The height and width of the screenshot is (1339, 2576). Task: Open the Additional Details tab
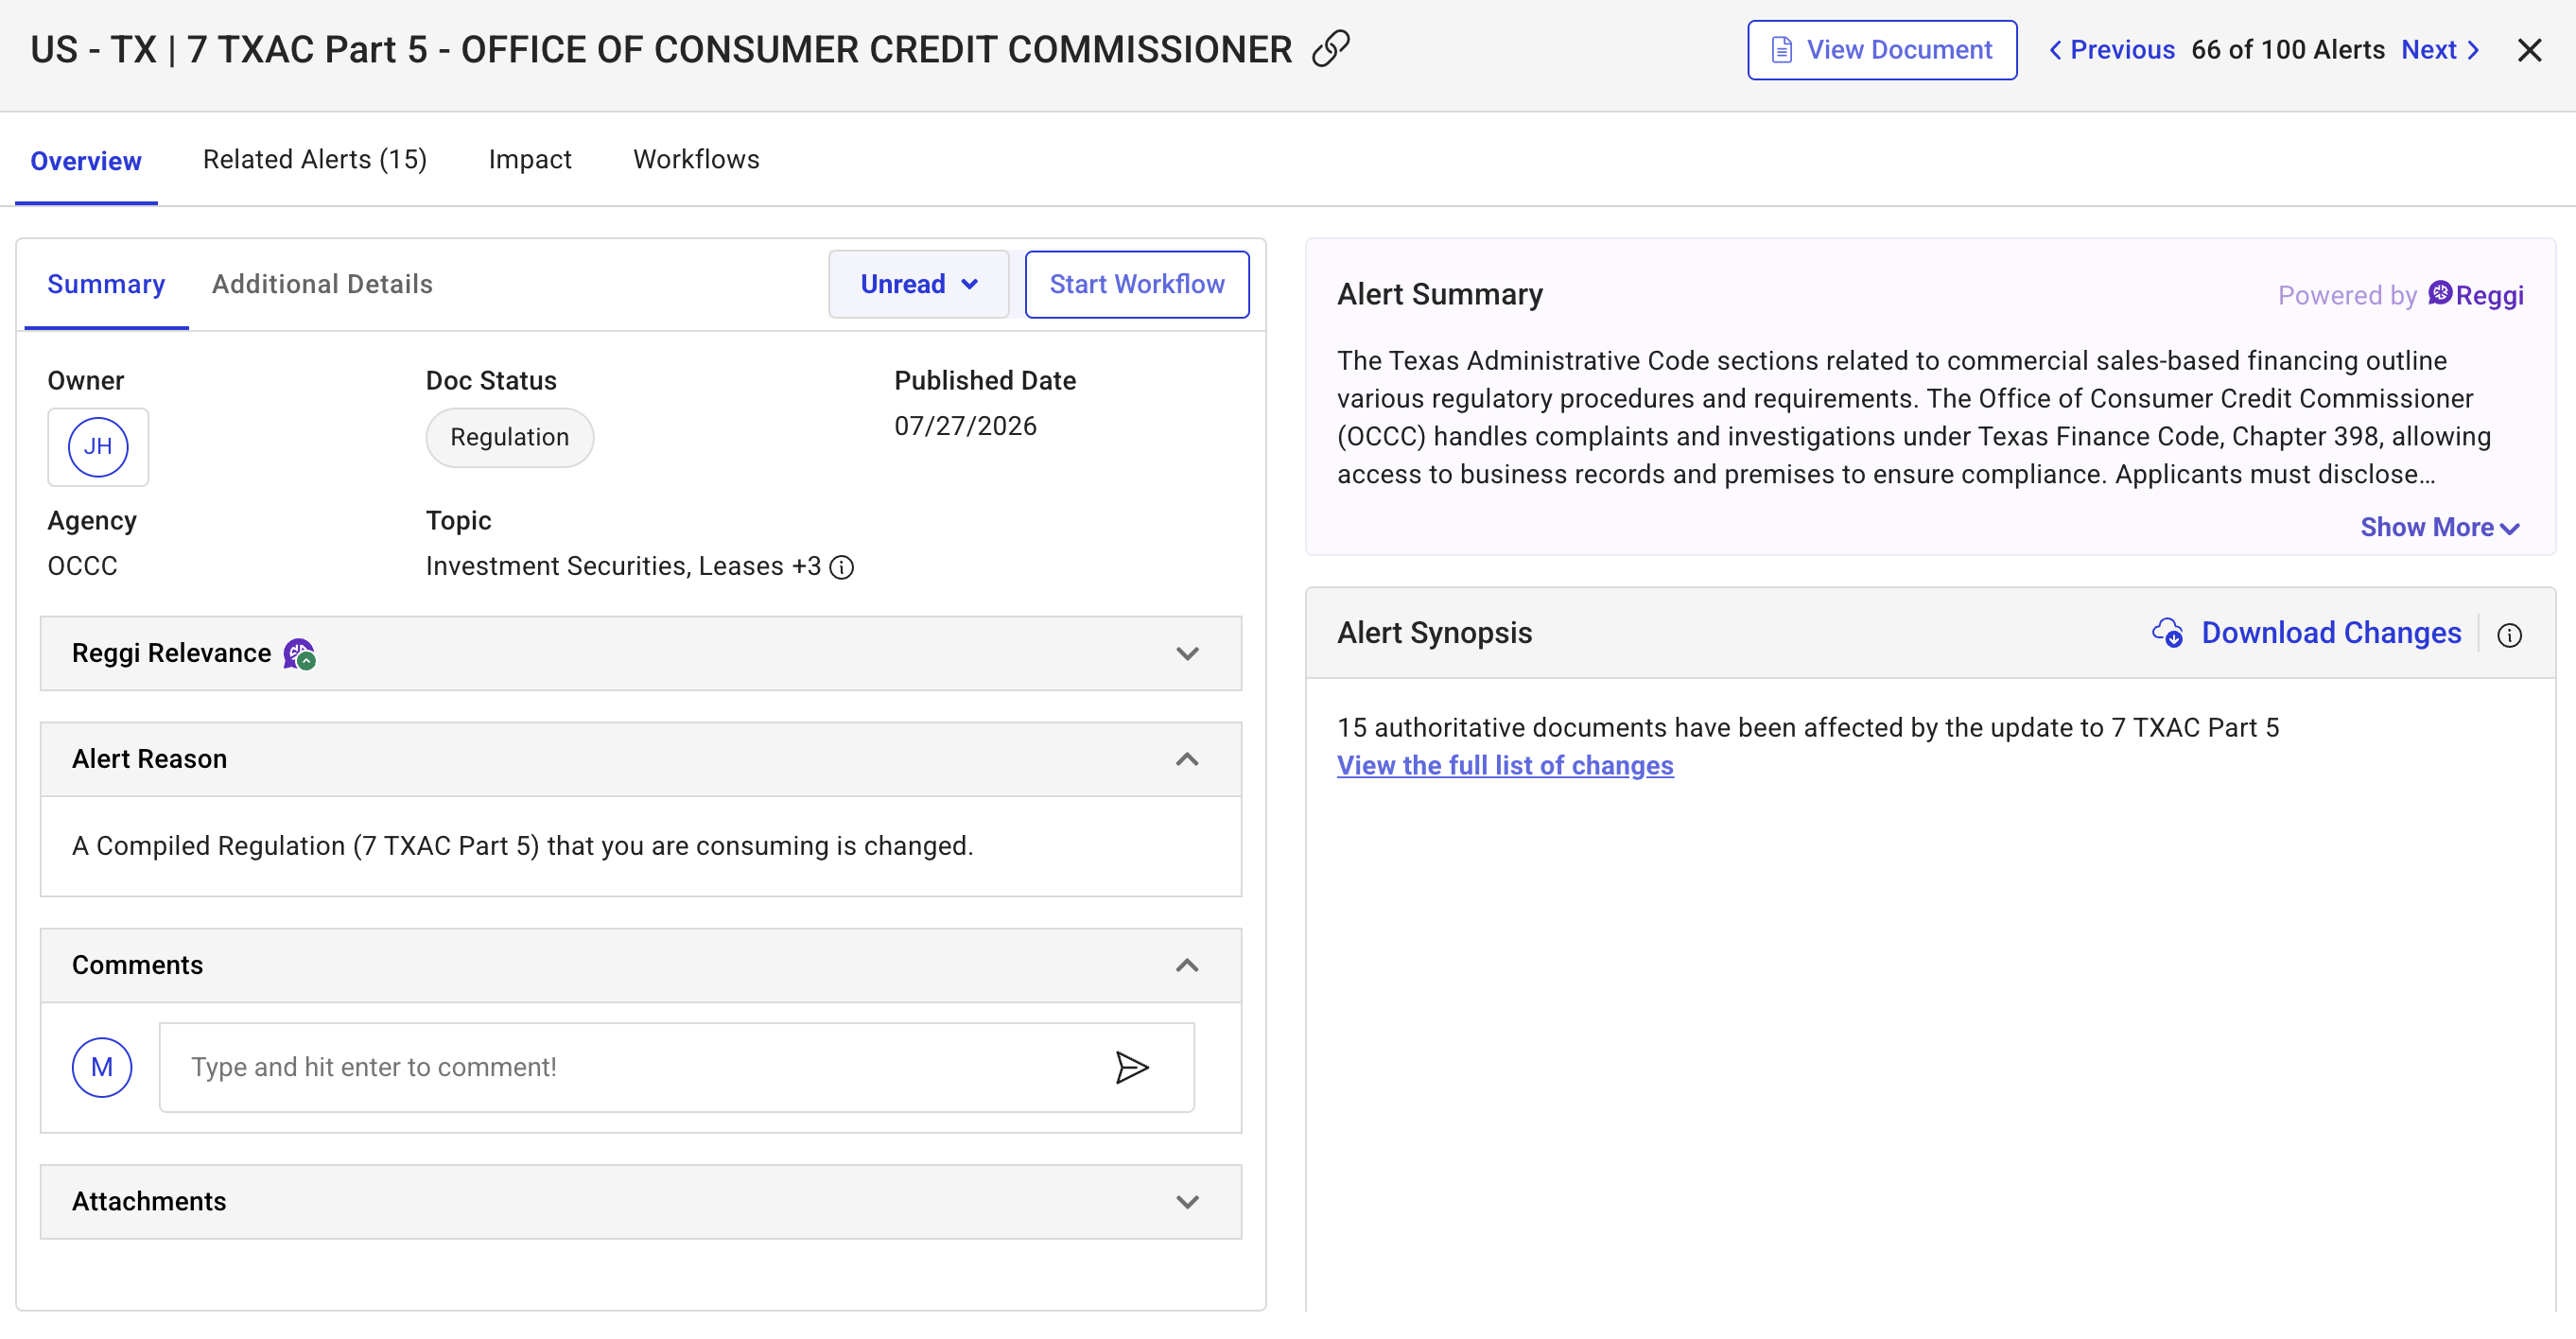pyautogui.click(x=322, y=284)
